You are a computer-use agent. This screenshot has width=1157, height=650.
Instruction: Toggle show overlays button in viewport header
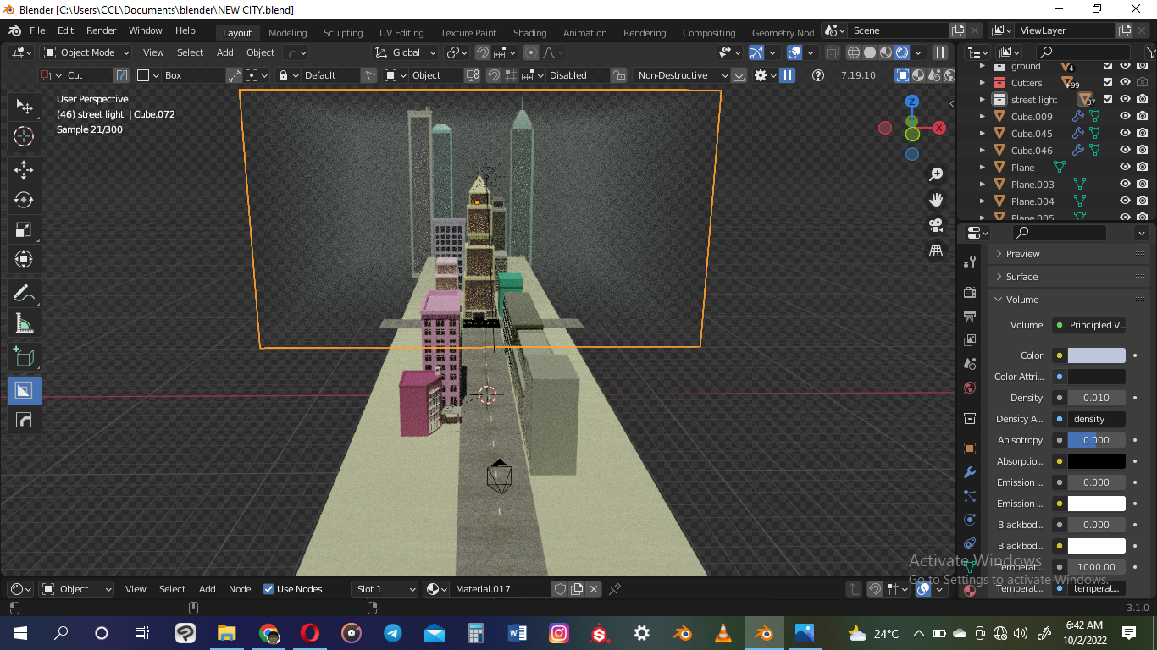point(794,52)
